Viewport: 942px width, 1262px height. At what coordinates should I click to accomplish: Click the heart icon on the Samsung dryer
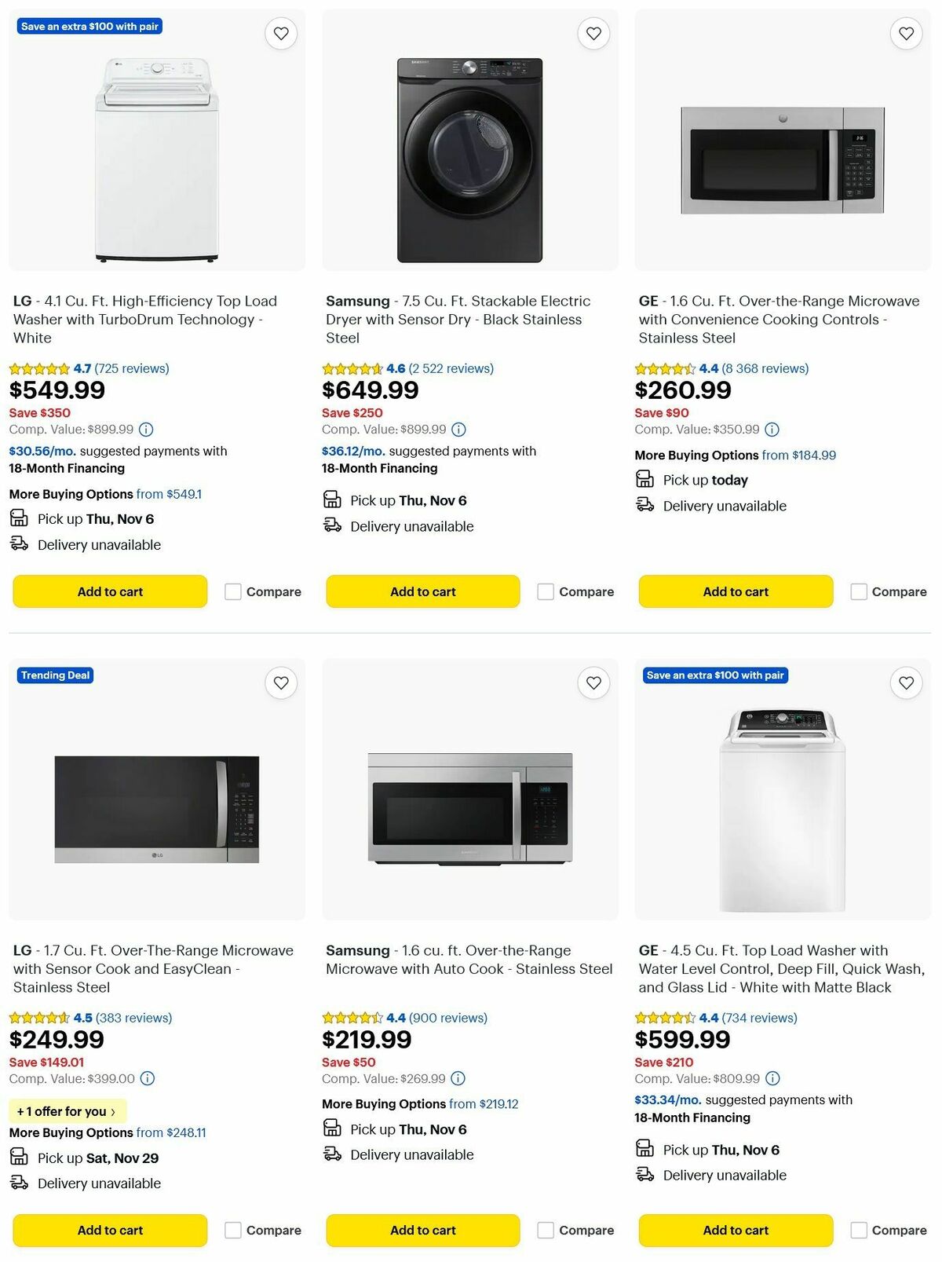coord(593,33)
